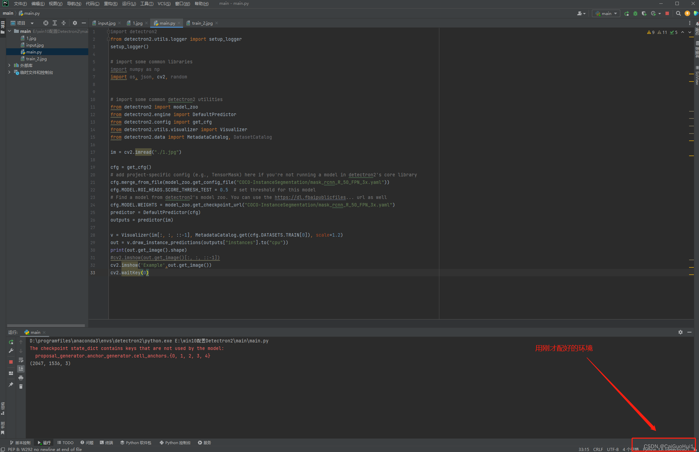Click the profiler run icon
The width and height of the screenshot is (699, 452).
click(653, 14)
